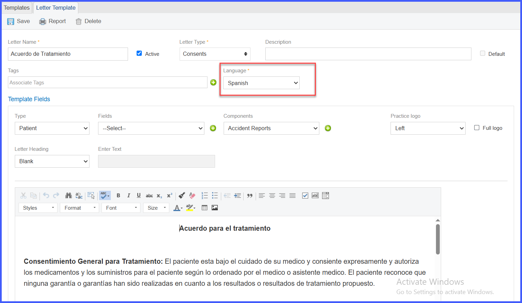Switch to the Templates tab
Image resolution: width=522 pixels, height=303 pixels.
pos(17,8)
